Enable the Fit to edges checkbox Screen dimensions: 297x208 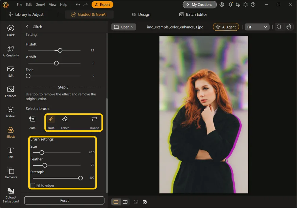pos(33,185)
